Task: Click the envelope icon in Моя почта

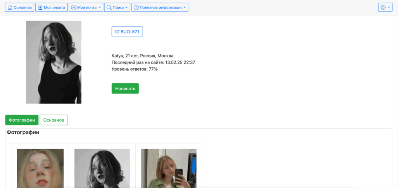Action: click(x=73, y=7)
